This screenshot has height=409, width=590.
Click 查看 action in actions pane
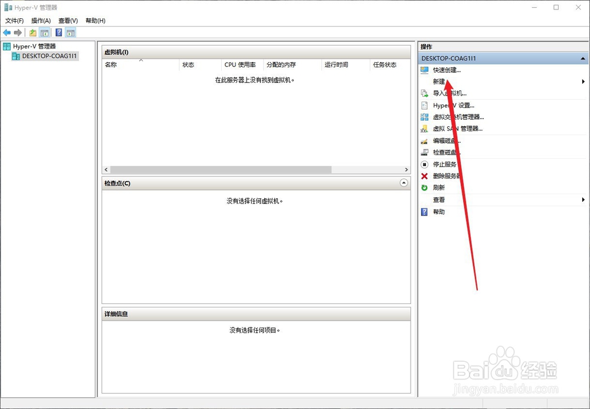coord(439,200)
